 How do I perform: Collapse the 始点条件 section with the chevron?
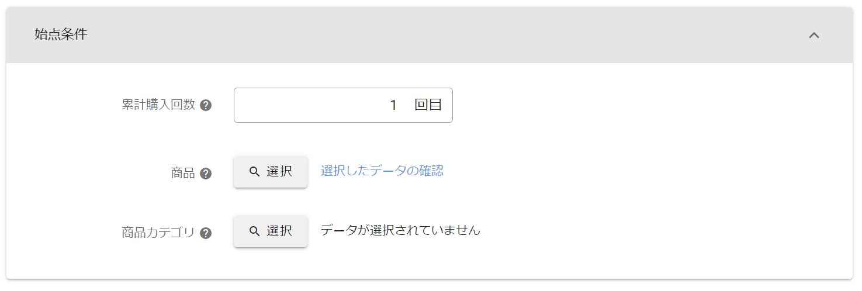[813, 35]
